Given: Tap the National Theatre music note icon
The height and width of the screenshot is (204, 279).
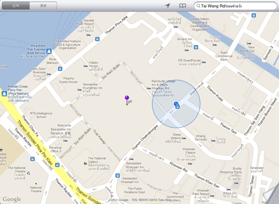Looking at the screenshot, I should point(28,173).
